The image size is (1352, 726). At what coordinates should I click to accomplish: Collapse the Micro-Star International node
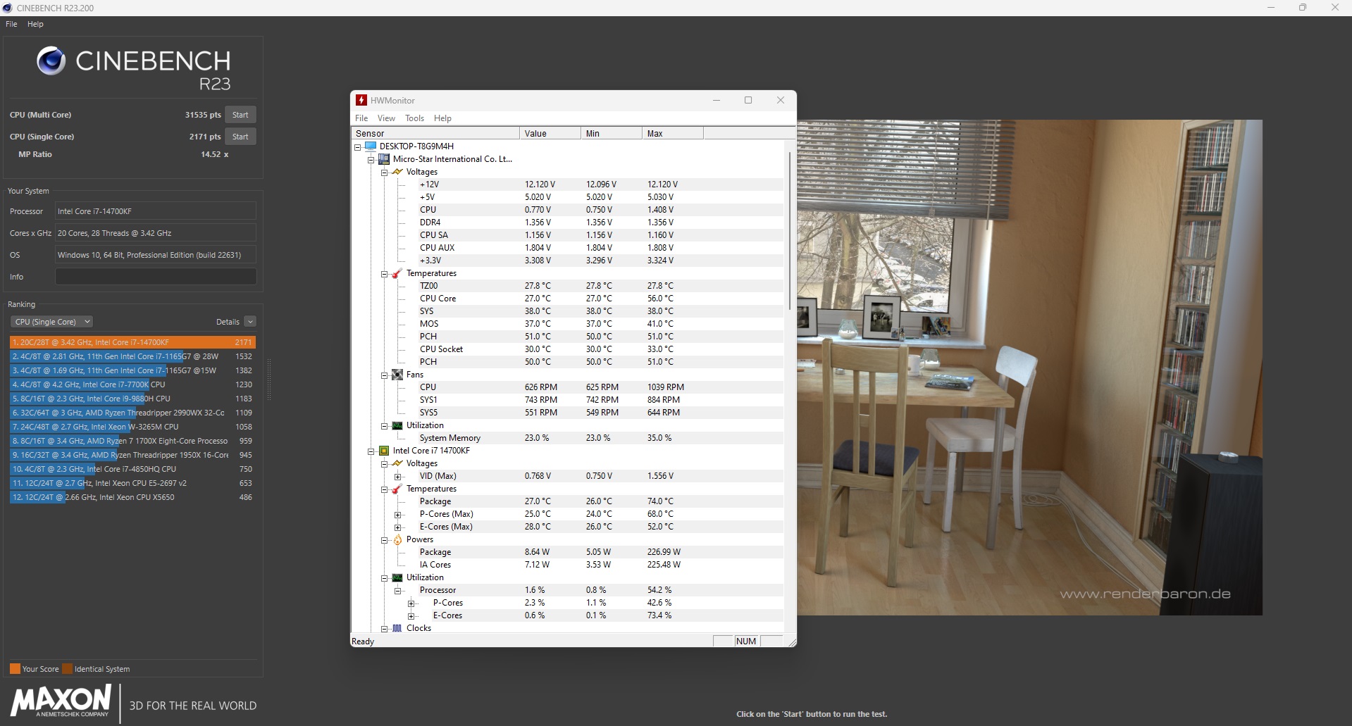[x=371, y=160]
